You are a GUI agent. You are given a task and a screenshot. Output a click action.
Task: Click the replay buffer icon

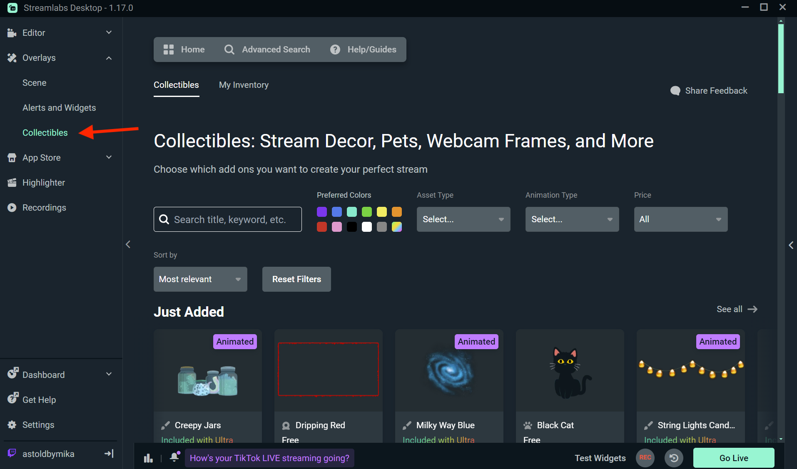[674, 458]
